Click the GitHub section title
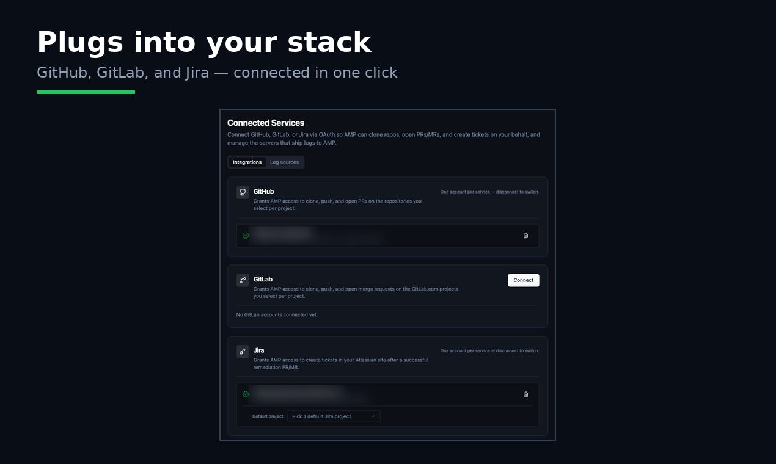Screen dimensions: 776x464 point(263,192)
